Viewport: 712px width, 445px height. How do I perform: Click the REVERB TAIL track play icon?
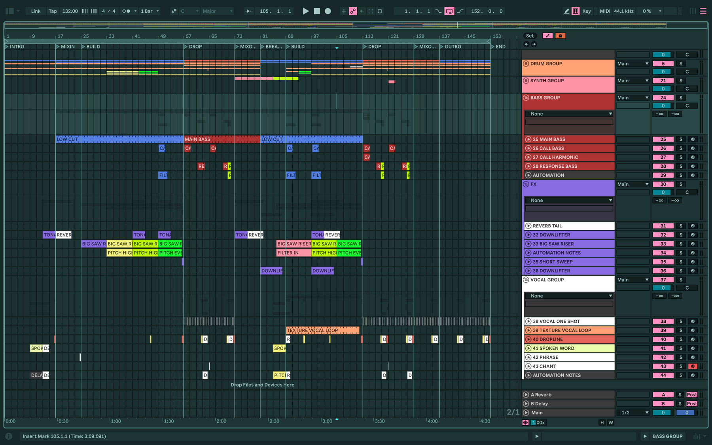(528, 226)
